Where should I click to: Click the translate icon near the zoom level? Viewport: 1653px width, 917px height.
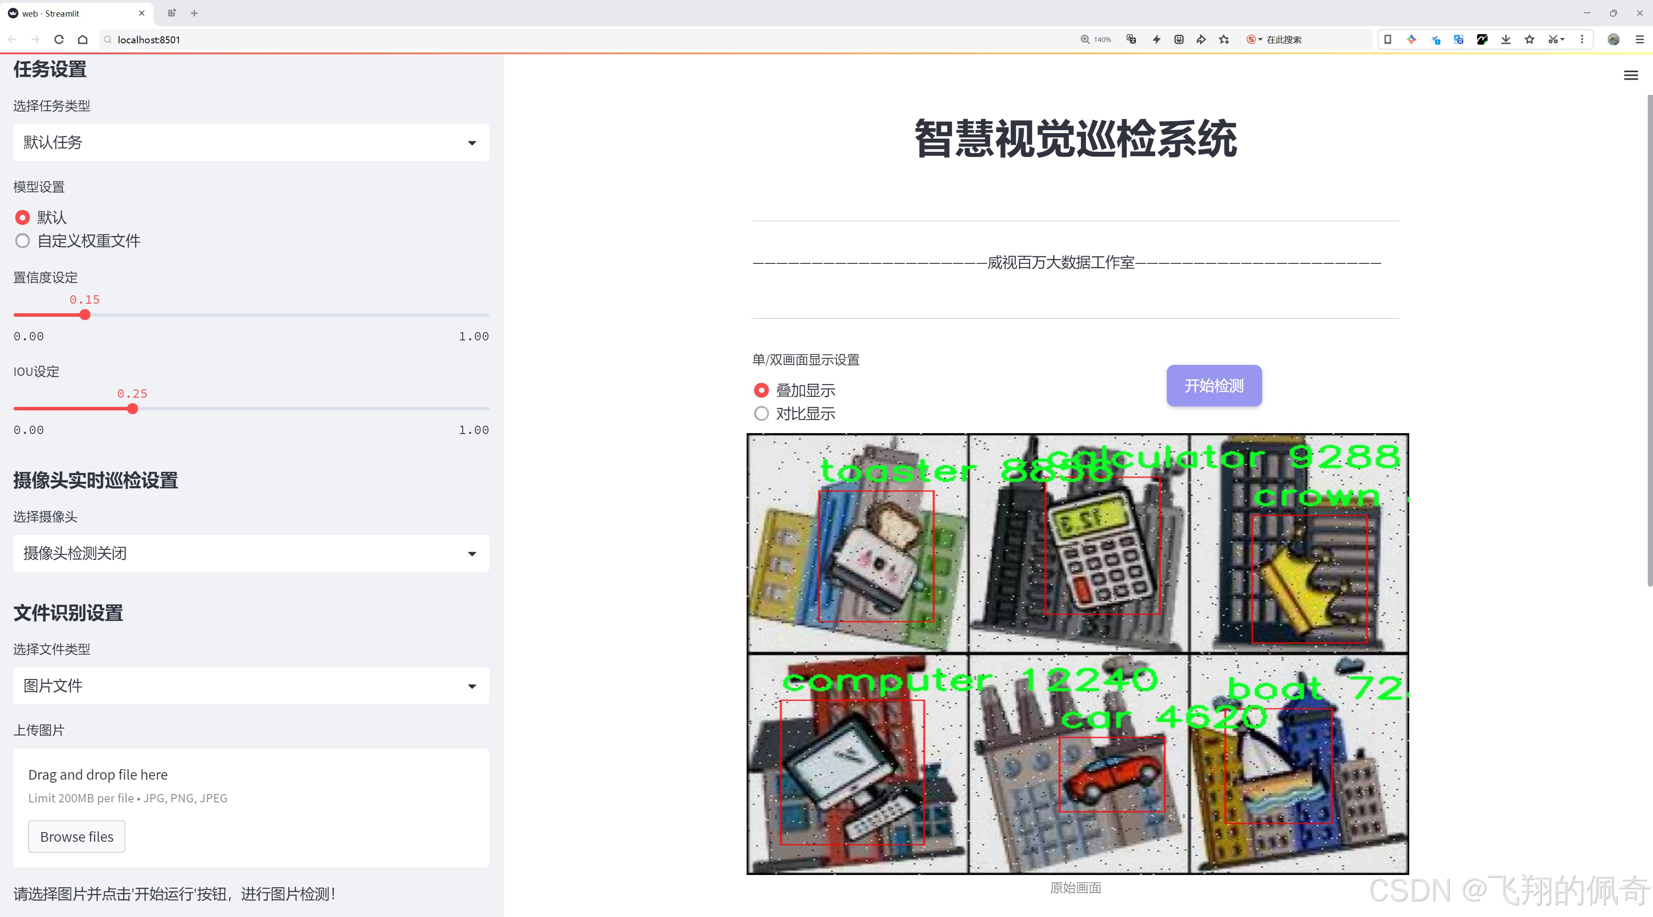(1131, 39)
